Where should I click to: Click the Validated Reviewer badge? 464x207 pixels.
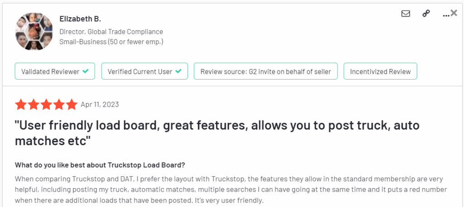[55, 71]
